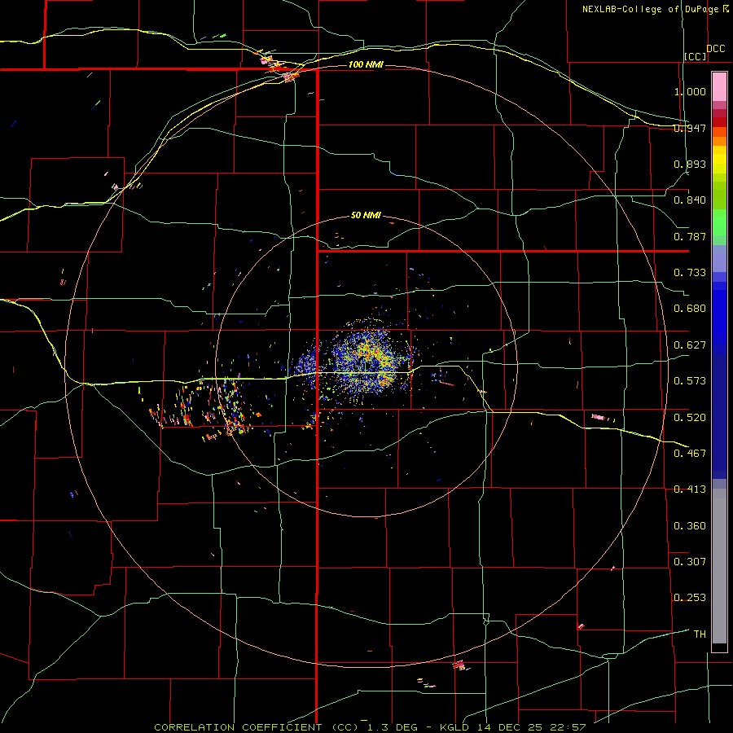Pick the gray low-value color bar segment
The image size is (733, 733).
pos(719,566)
